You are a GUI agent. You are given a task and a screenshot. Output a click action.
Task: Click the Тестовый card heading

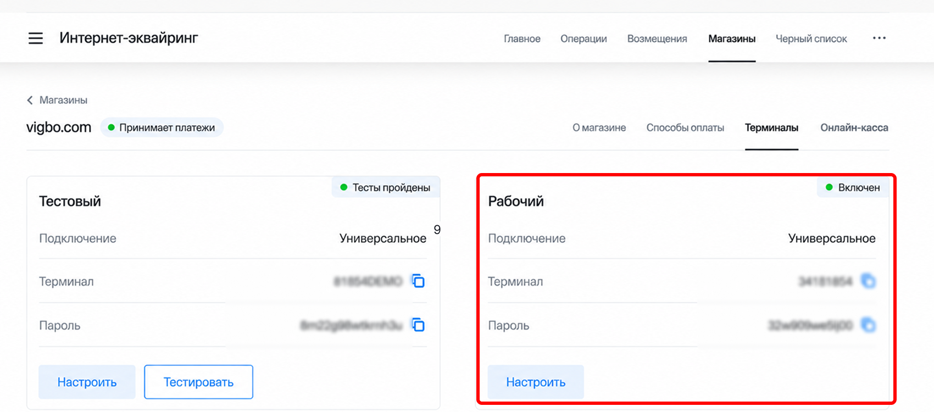coord(70,201)
